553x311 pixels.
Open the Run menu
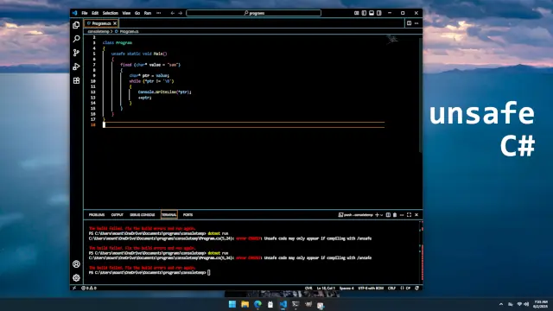point(148,13)
